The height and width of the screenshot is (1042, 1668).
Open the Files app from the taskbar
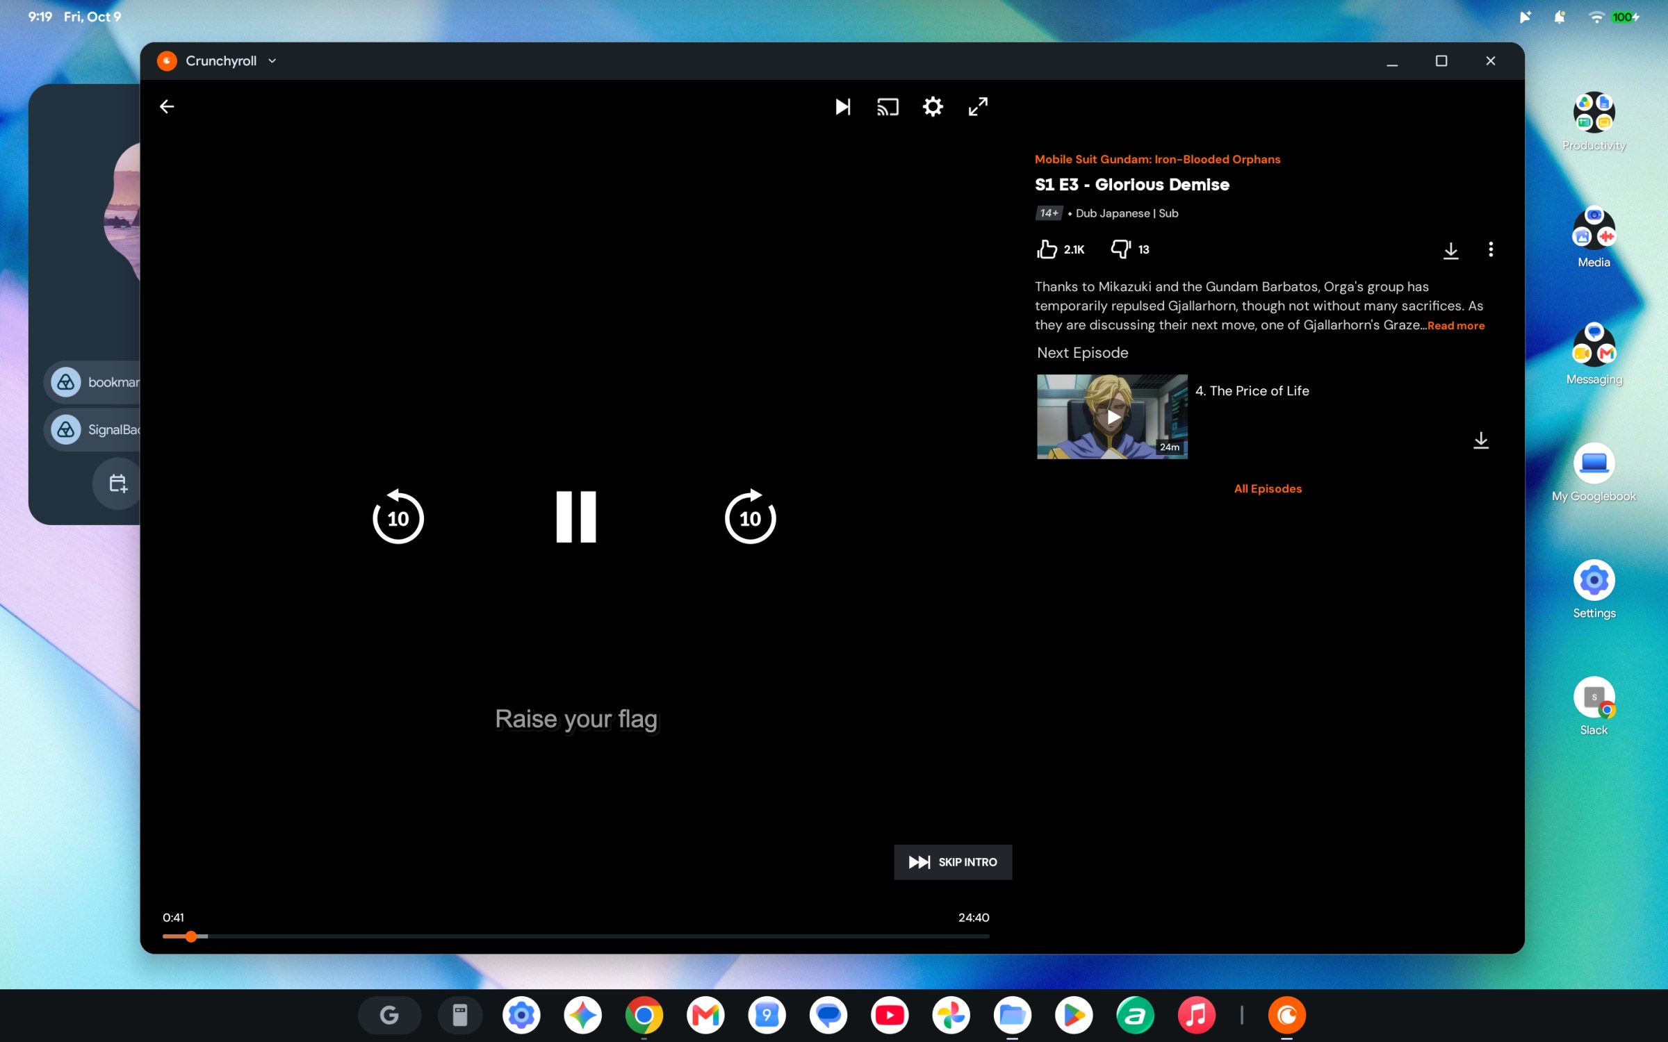[x=1013, y=1015]
